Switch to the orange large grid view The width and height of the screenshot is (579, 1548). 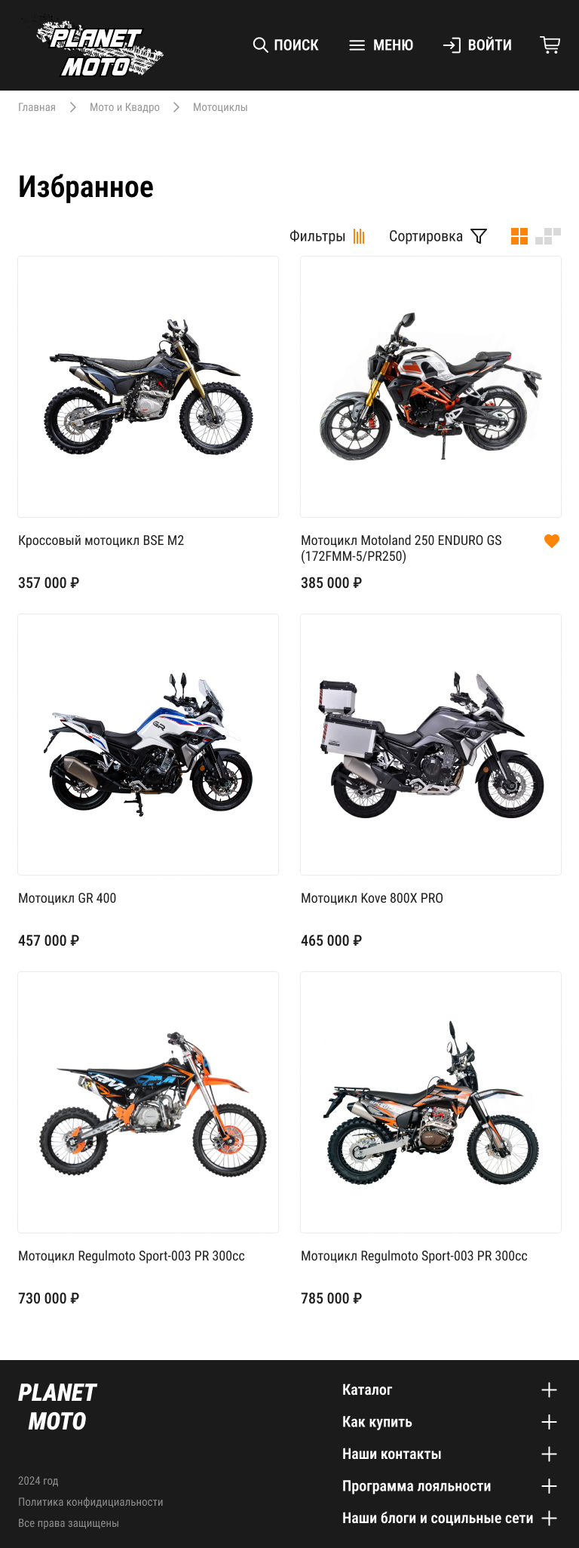[x=519, y=236]
